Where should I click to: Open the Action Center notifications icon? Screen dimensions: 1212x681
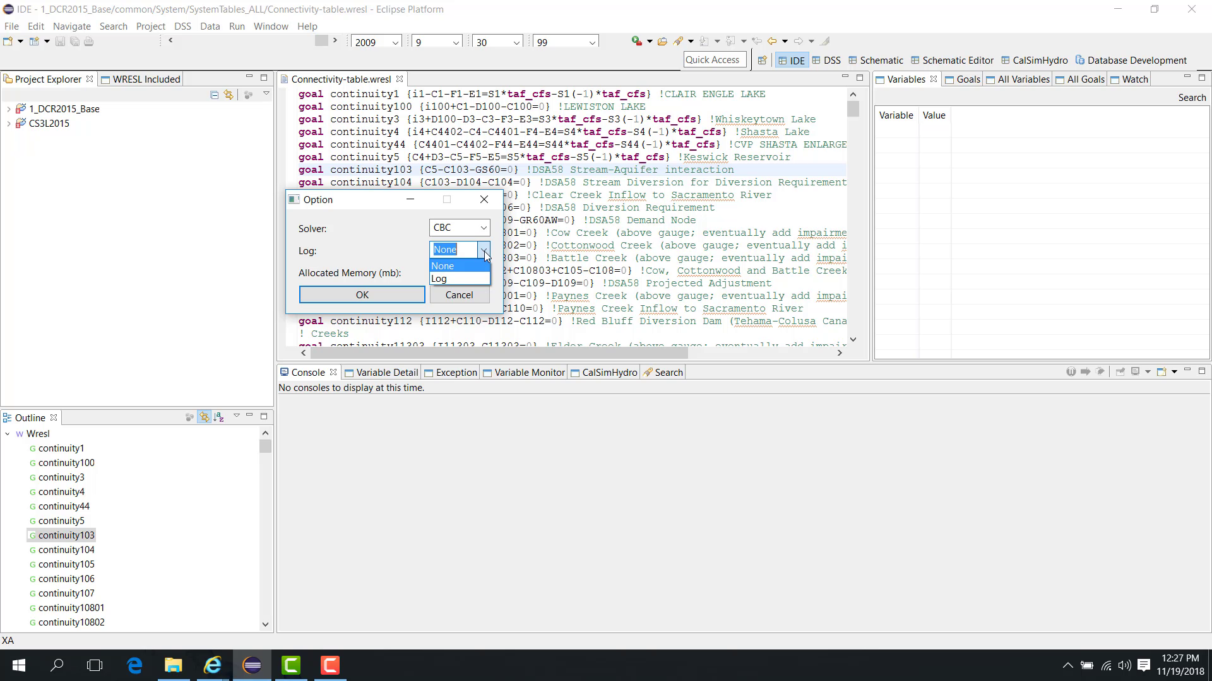pyautogui.click(x=1143, y=665)
